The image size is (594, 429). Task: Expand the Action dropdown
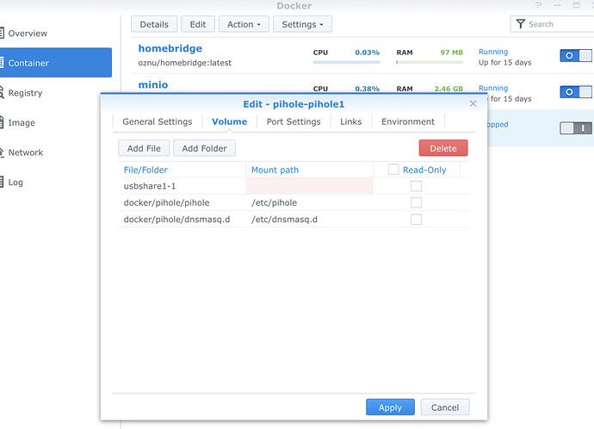(244, 24)
